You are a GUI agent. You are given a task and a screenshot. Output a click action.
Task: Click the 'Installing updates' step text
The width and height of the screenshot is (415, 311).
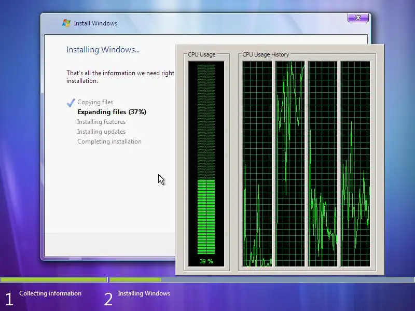(x=101, y=132)
